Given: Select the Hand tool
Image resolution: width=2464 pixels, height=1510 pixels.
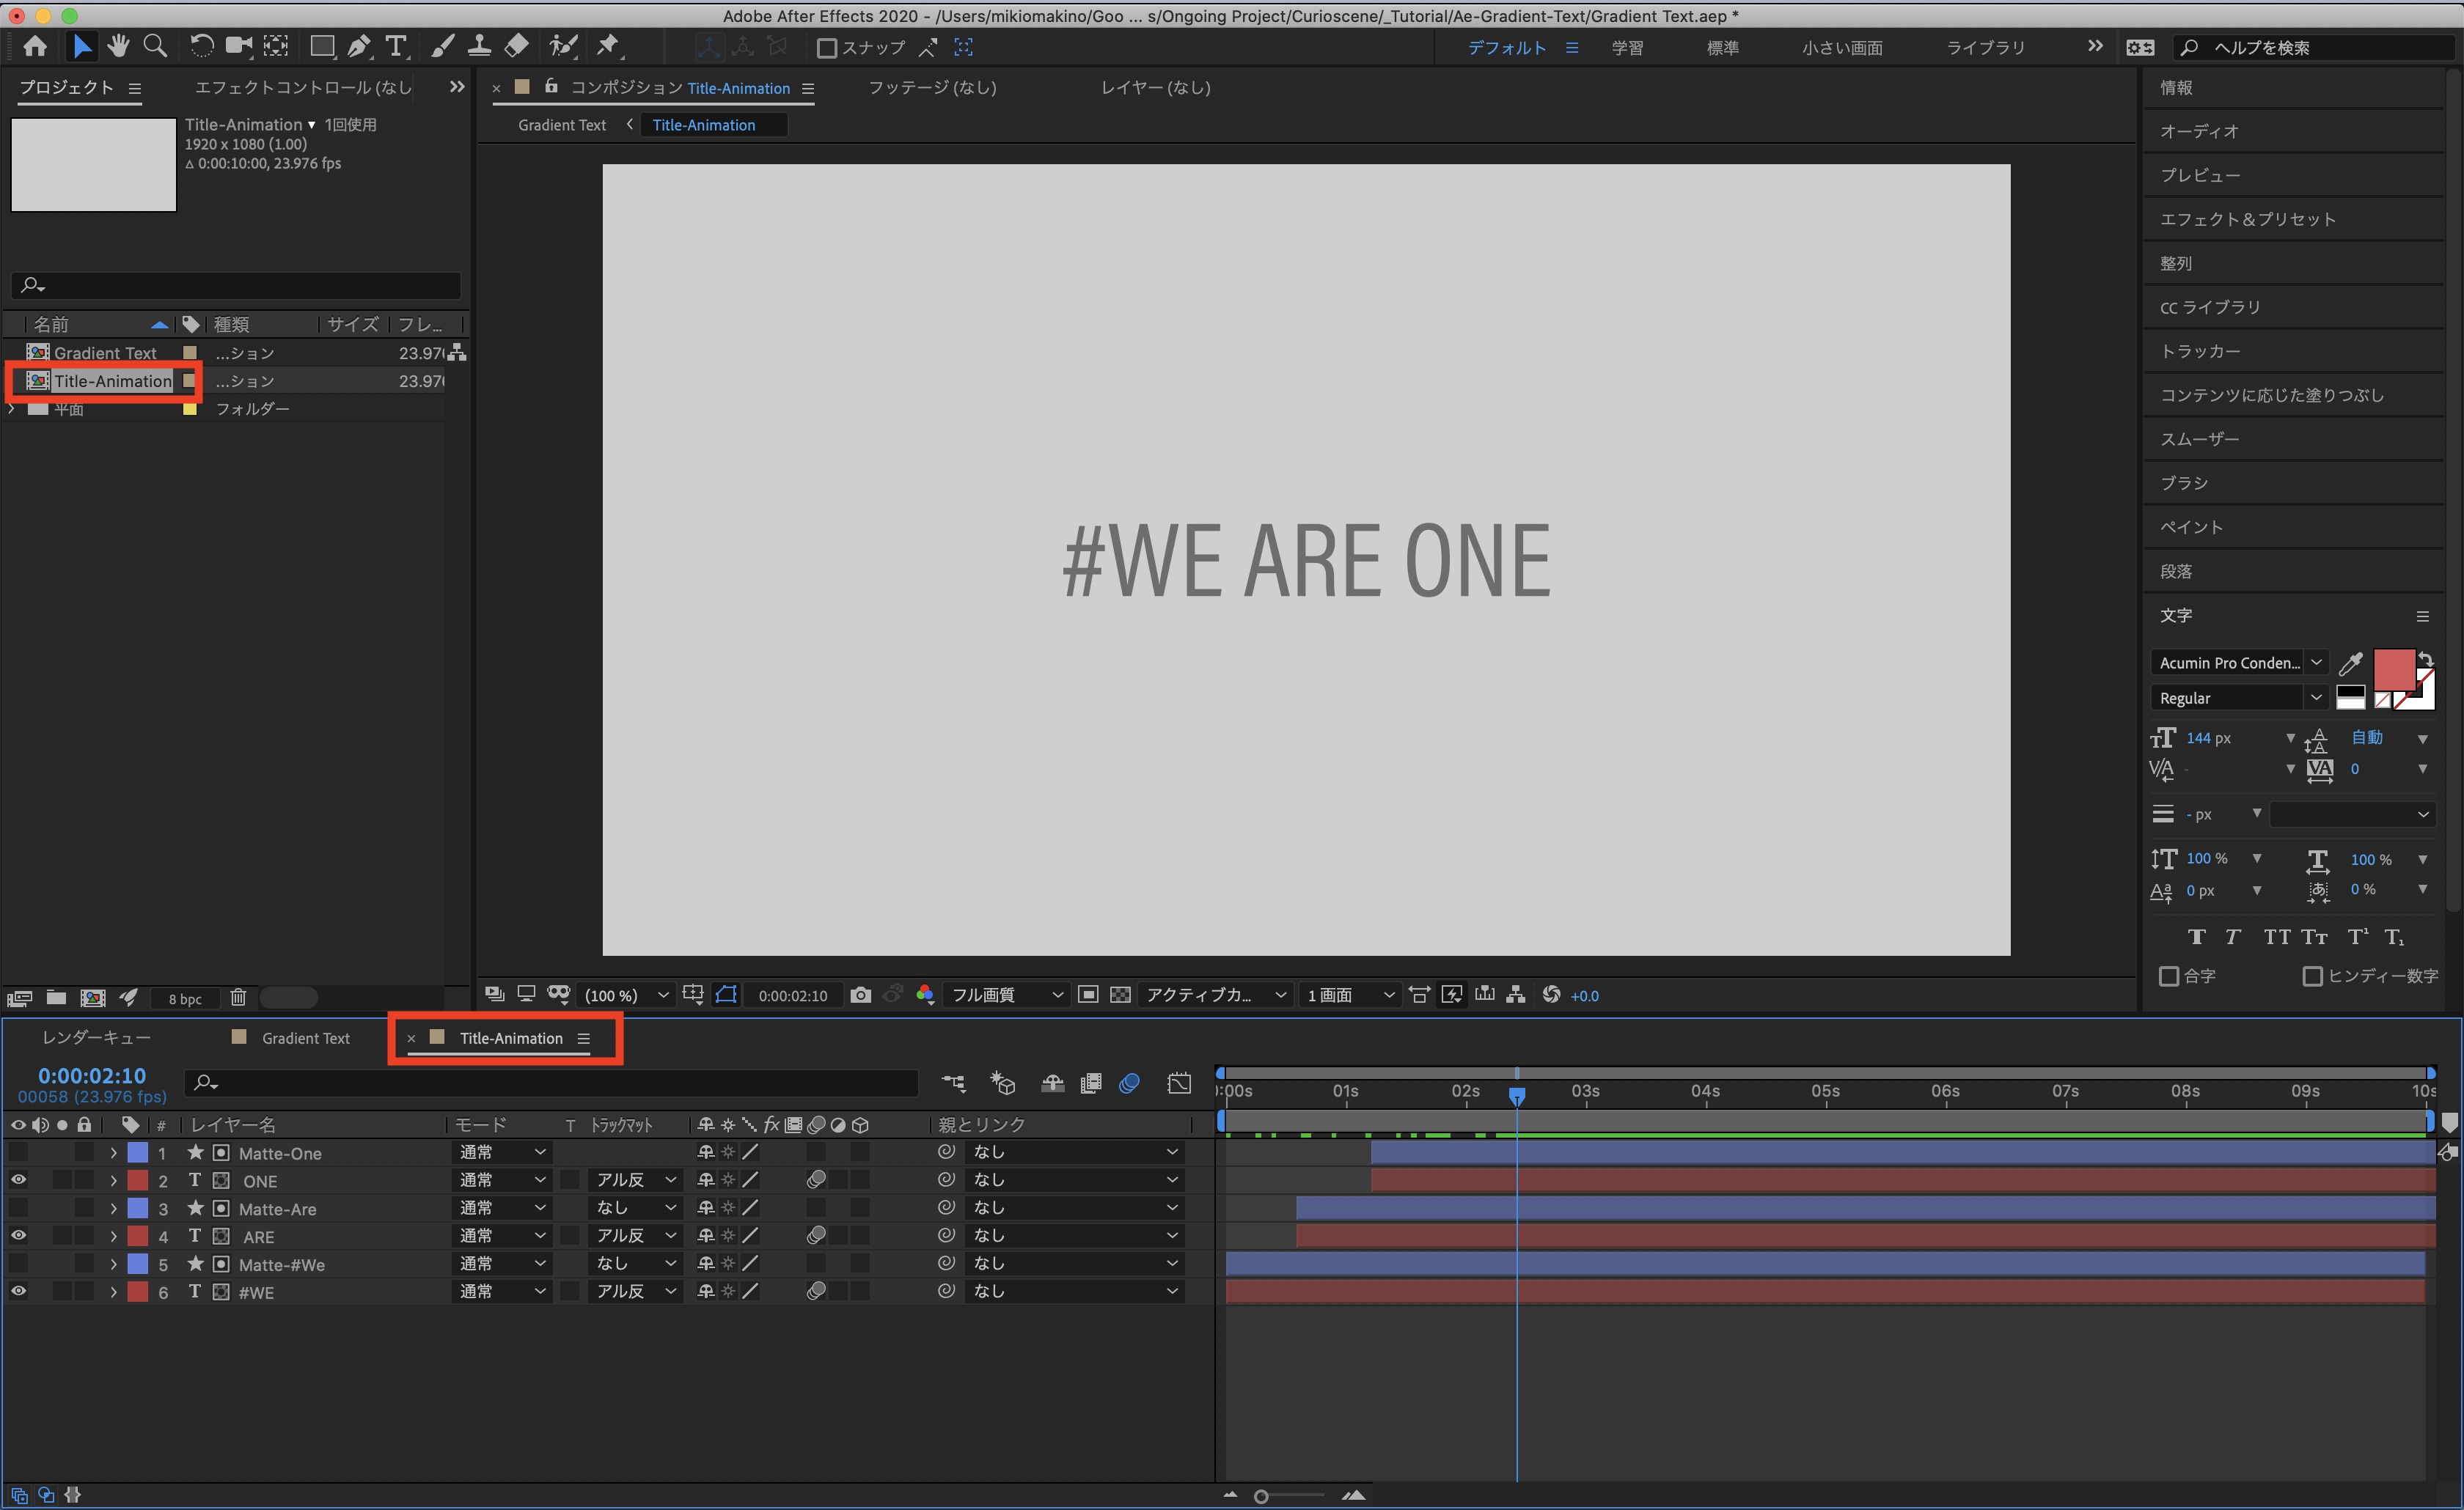Looking at the screenshot, I should pyautogui.click(x=118, y=46).
